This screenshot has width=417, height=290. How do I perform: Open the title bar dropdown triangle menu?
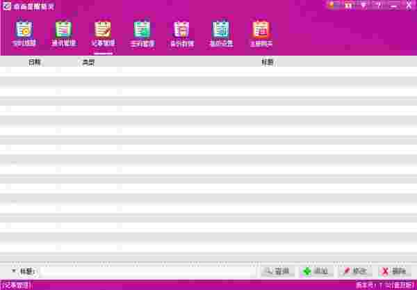(x=363, y=5)
